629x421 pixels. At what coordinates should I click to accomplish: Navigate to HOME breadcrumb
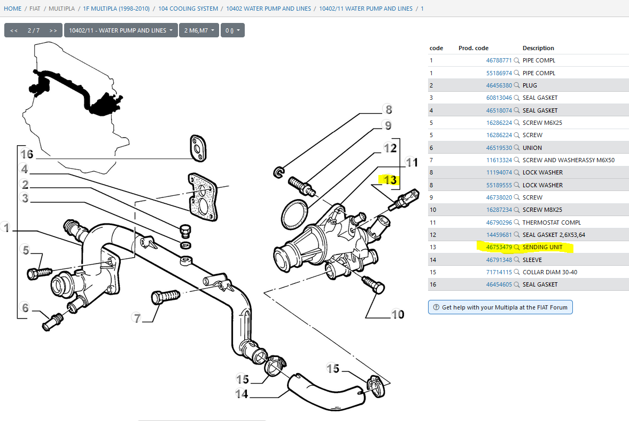13,9
